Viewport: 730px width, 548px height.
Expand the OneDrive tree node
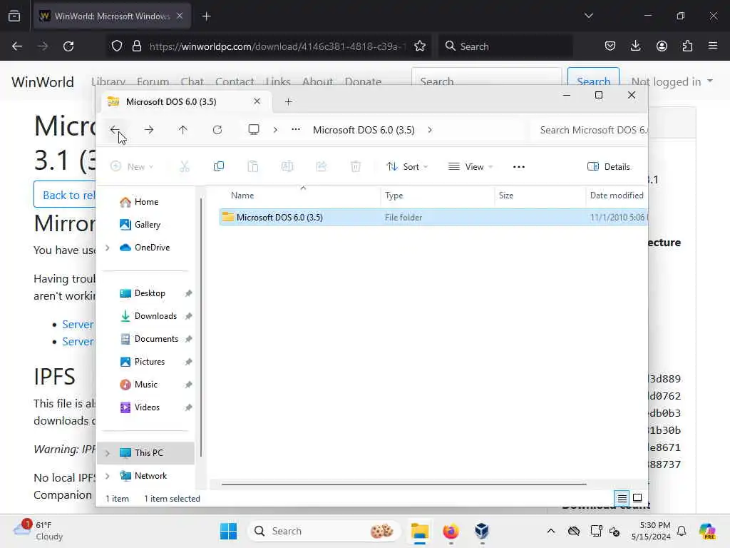(108, 248)
